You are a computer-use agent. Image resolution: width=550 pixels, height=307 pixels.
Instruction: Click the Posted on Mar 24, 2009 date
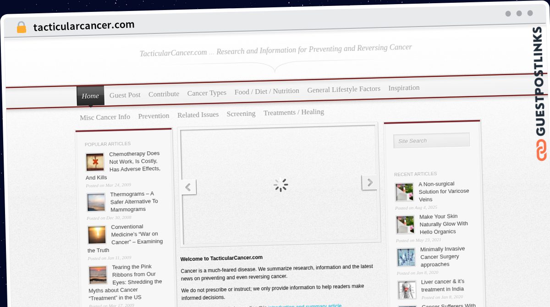tap(108, 185)
